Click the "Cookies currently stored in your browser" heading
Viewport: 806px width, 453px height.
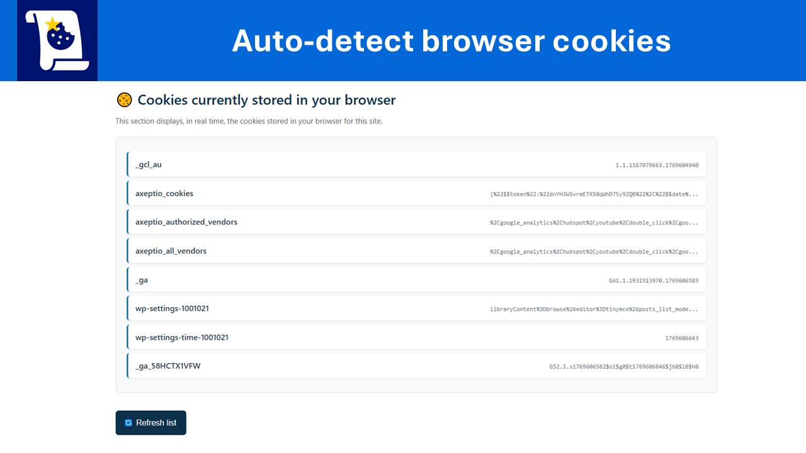coord(266,100)
